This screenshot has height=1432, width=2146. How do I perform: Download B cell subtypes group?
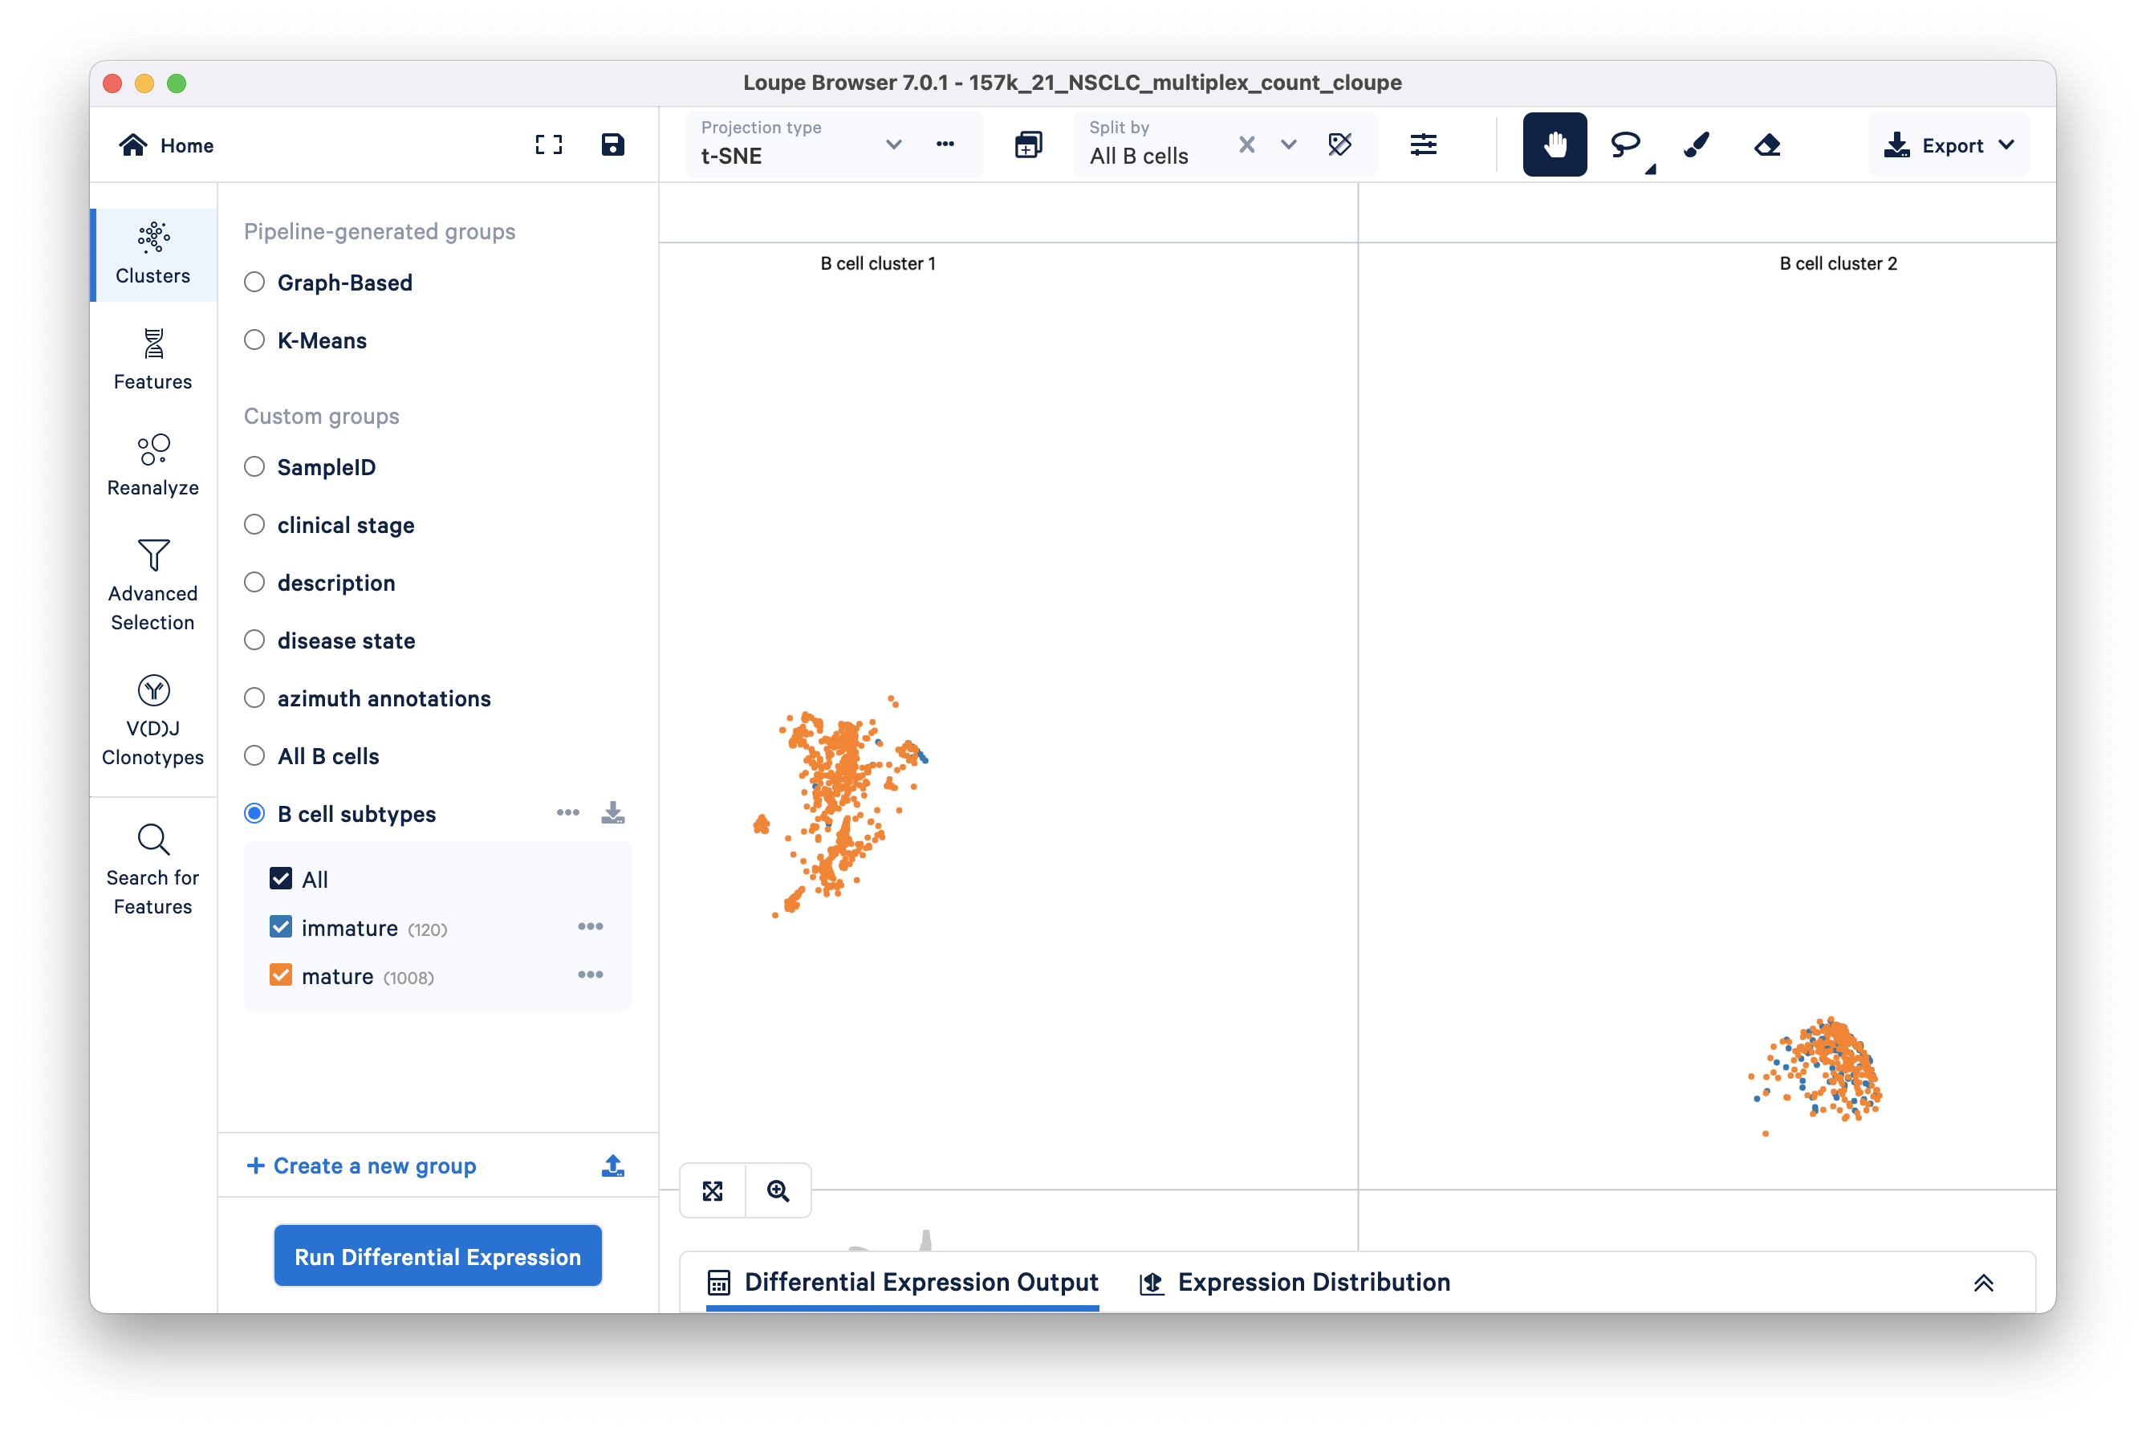pyautogui.click(x=613, y=812)
